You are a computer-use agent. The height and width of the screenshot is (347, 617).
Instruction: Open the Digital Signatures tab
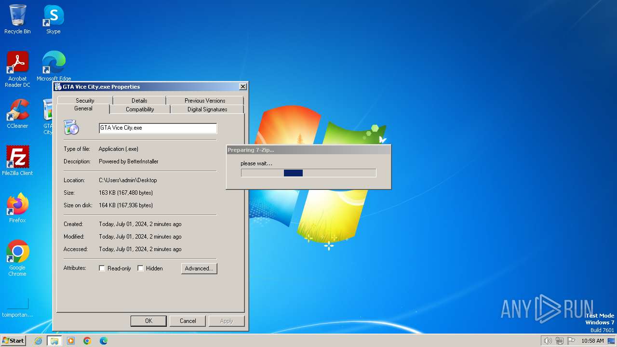point(207,109)
